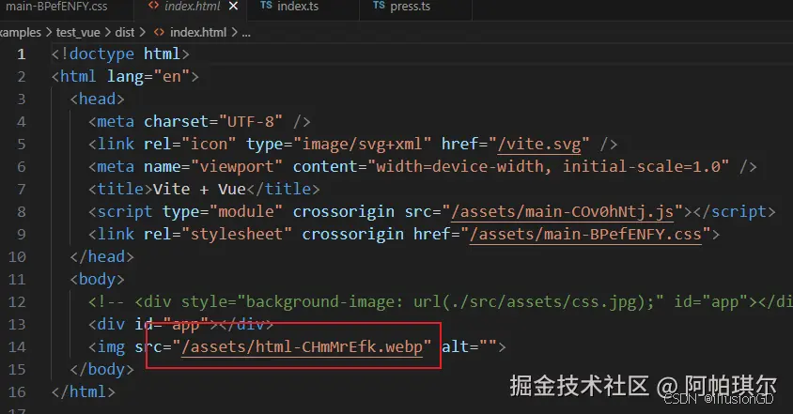This screenshot has height=414, width=793.
Task: Click line number 1 in the gutter
Action: (x=22, y=54)
